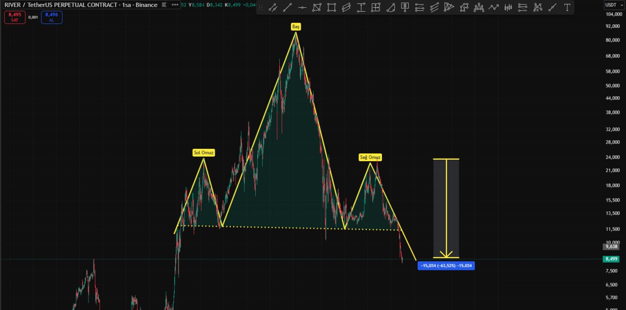Click the blue 8,496 AL buy button
Screen dimensions: 626x310
52,17
